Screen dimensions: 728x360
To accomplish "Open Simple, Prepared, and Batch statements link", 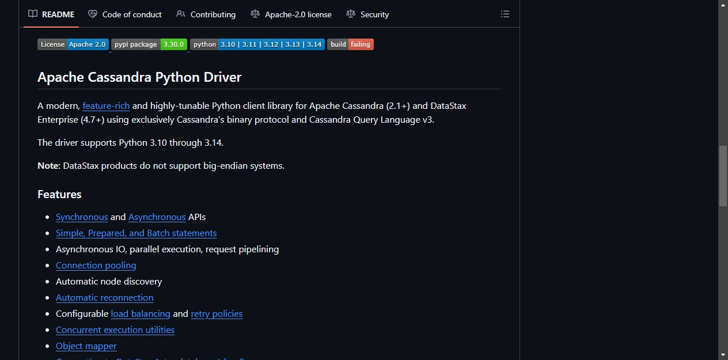I will coord(136,233).
